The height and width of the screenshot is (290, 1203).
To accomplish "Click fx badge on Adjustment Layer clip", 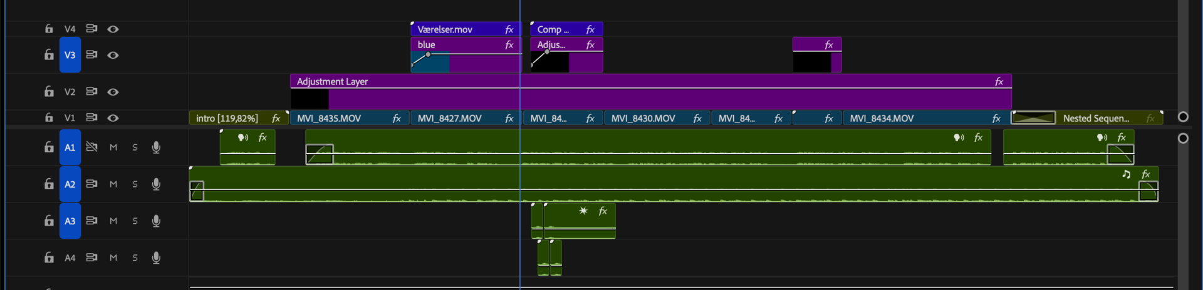I will 999,82.
